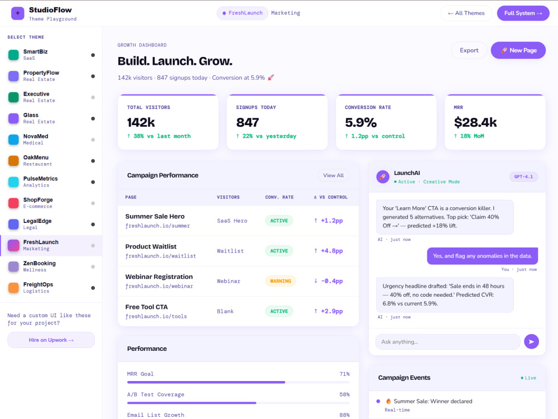Open the ZenBooking Wellness theme row

[x=51, y=266]
